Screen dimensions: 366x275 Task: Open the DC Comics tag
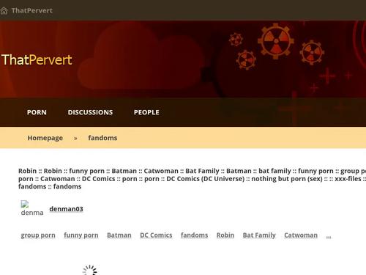(156, 235)
